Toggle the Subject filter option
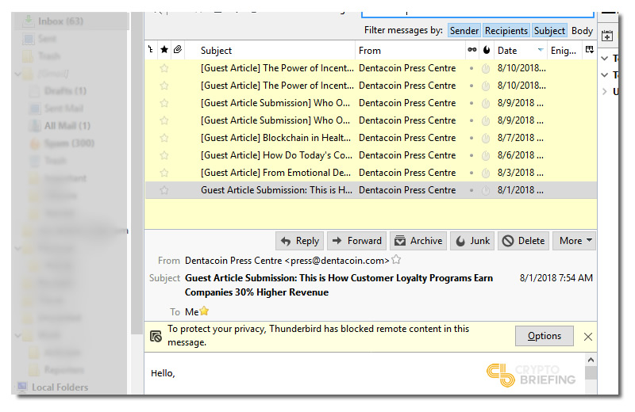Screen dimensions: 635x412 pos(549,30)
